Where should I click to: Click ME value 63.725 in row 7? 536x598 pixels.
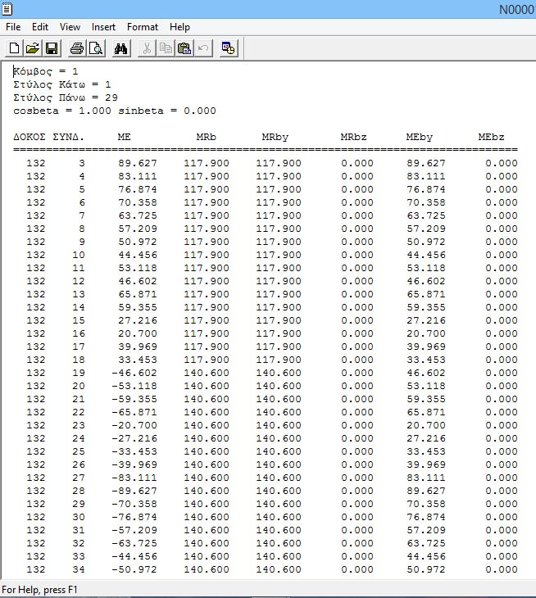(138, 215)
